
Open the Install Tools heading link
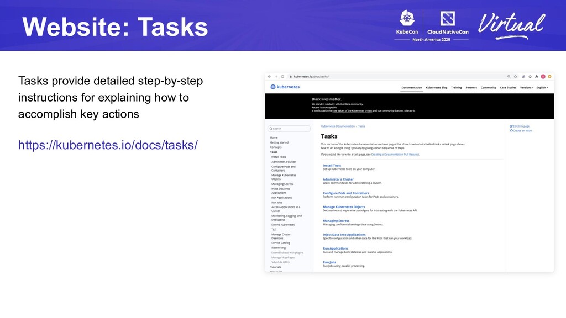point(332,166)
